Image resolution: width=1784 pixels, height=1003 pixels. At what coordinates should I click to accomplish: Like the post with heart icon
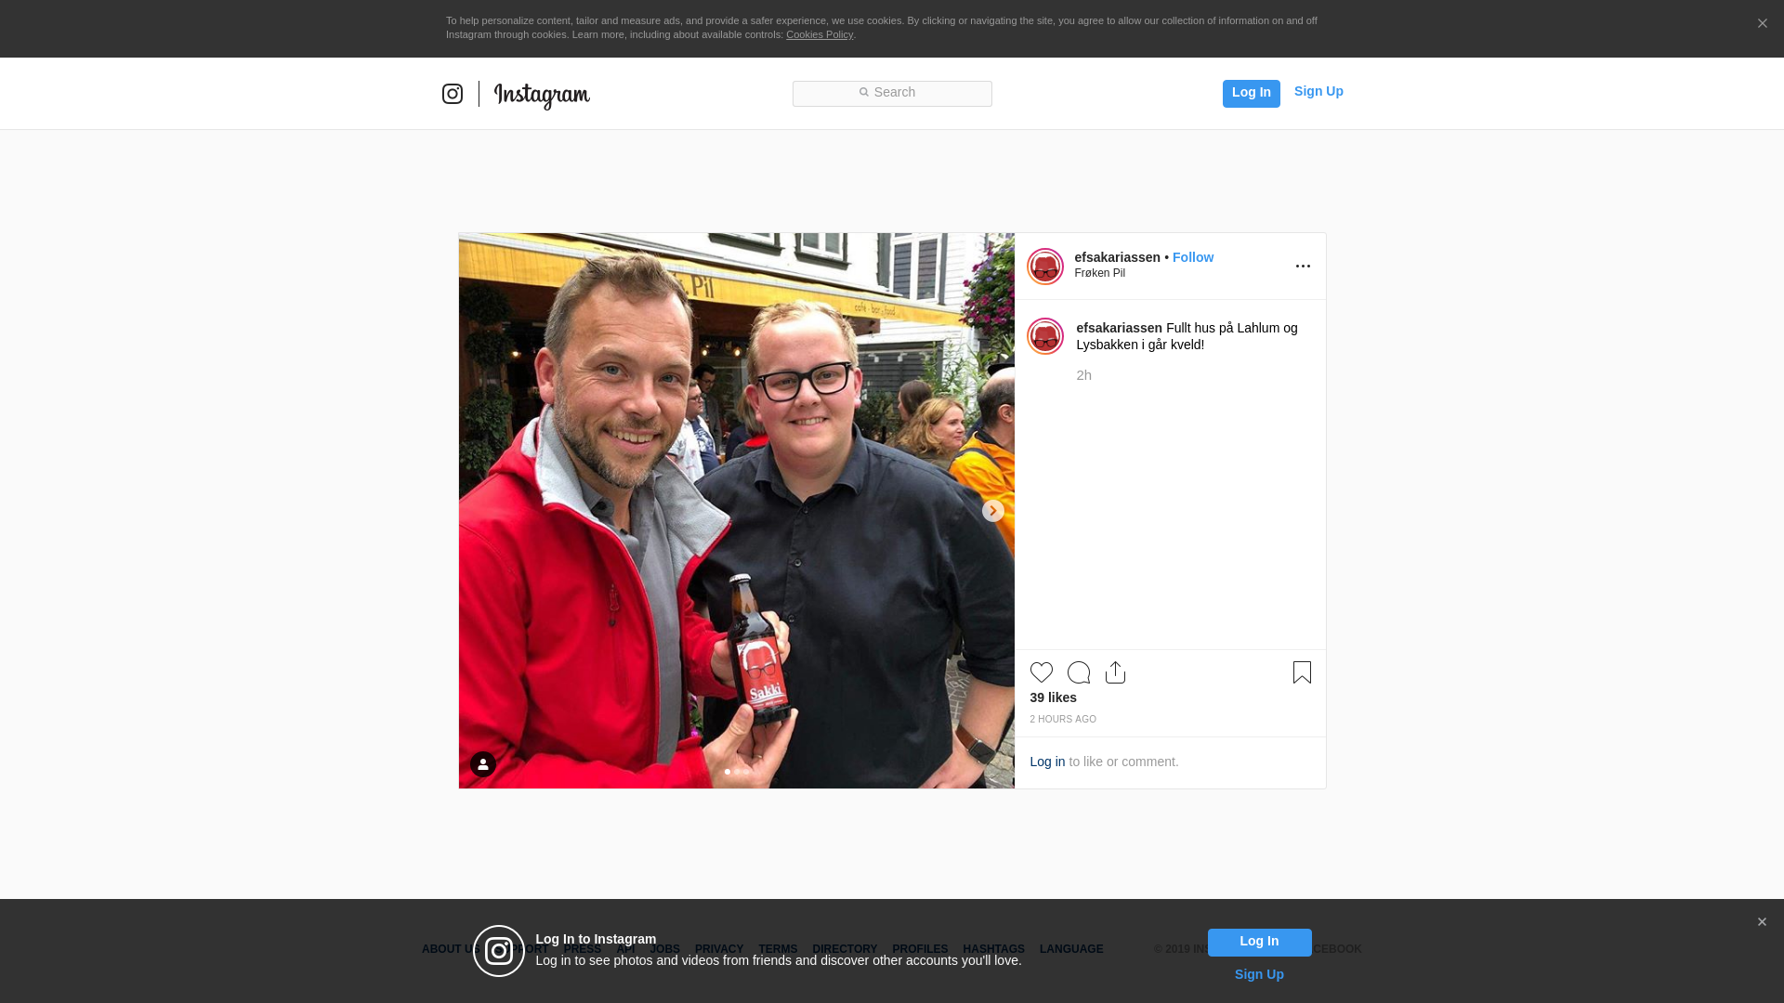click(x=1042, y=672)
